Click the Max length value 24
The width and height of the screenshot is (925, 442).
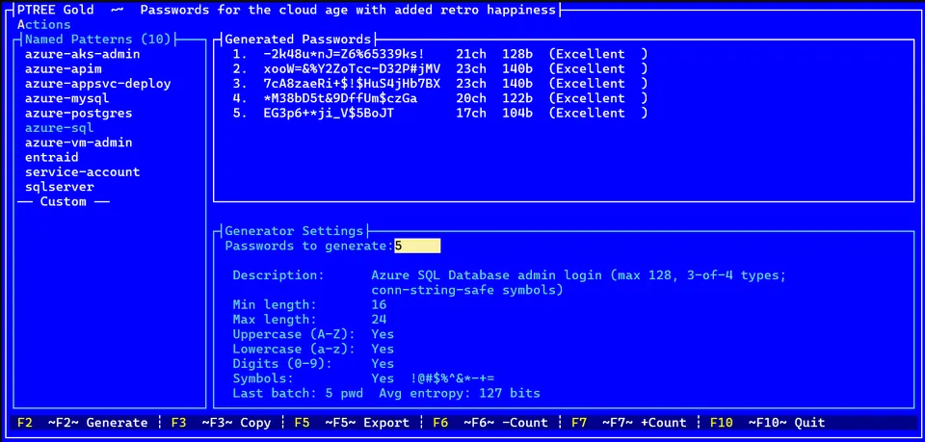tap(379, 320)
